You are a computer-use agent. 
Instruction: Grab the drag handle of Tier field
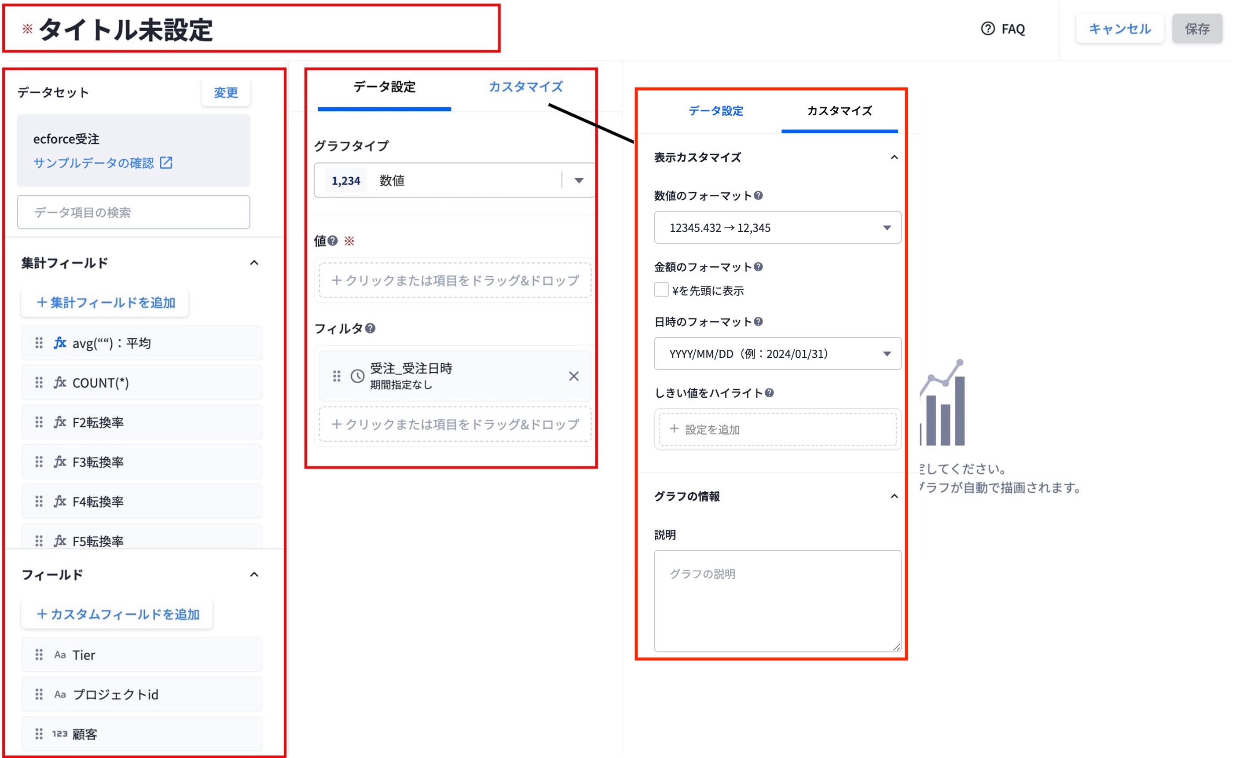[39, 655]
